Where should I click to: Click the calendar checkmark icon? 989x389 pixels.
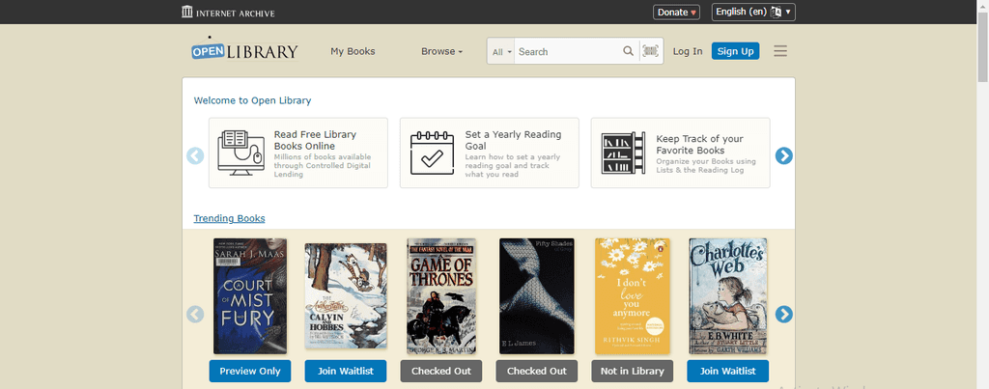pos(432,153)
